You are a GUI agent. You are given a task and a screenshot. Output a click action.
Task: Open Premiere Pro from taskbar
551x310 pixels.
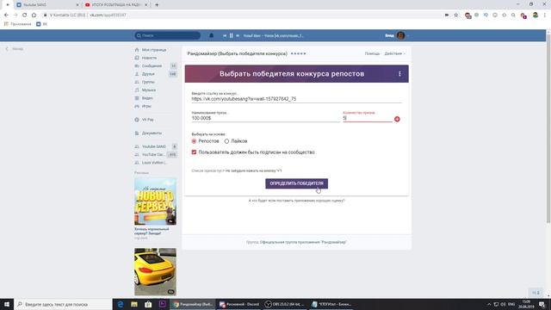pos(163,304)
